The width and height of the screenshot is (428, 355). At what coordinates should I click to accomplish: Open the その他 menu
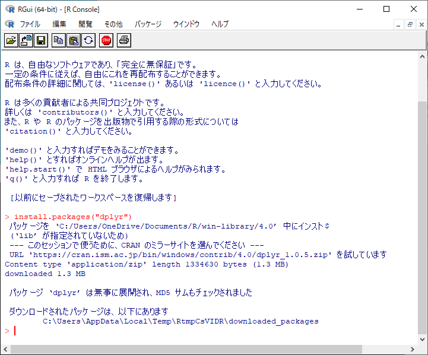(x=113, y=24)
